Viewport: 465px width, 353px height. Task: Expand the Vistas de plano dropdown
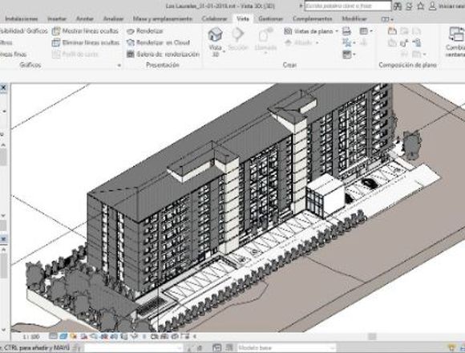tap(337, 31)
